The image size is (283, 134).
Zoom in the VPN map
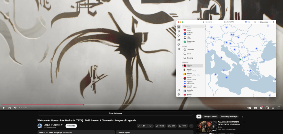click(x=274, y=95)
